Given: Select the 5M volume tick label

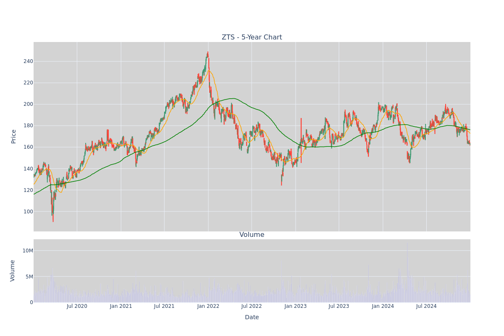Looking at the screenshot, I should coord(29,276).
